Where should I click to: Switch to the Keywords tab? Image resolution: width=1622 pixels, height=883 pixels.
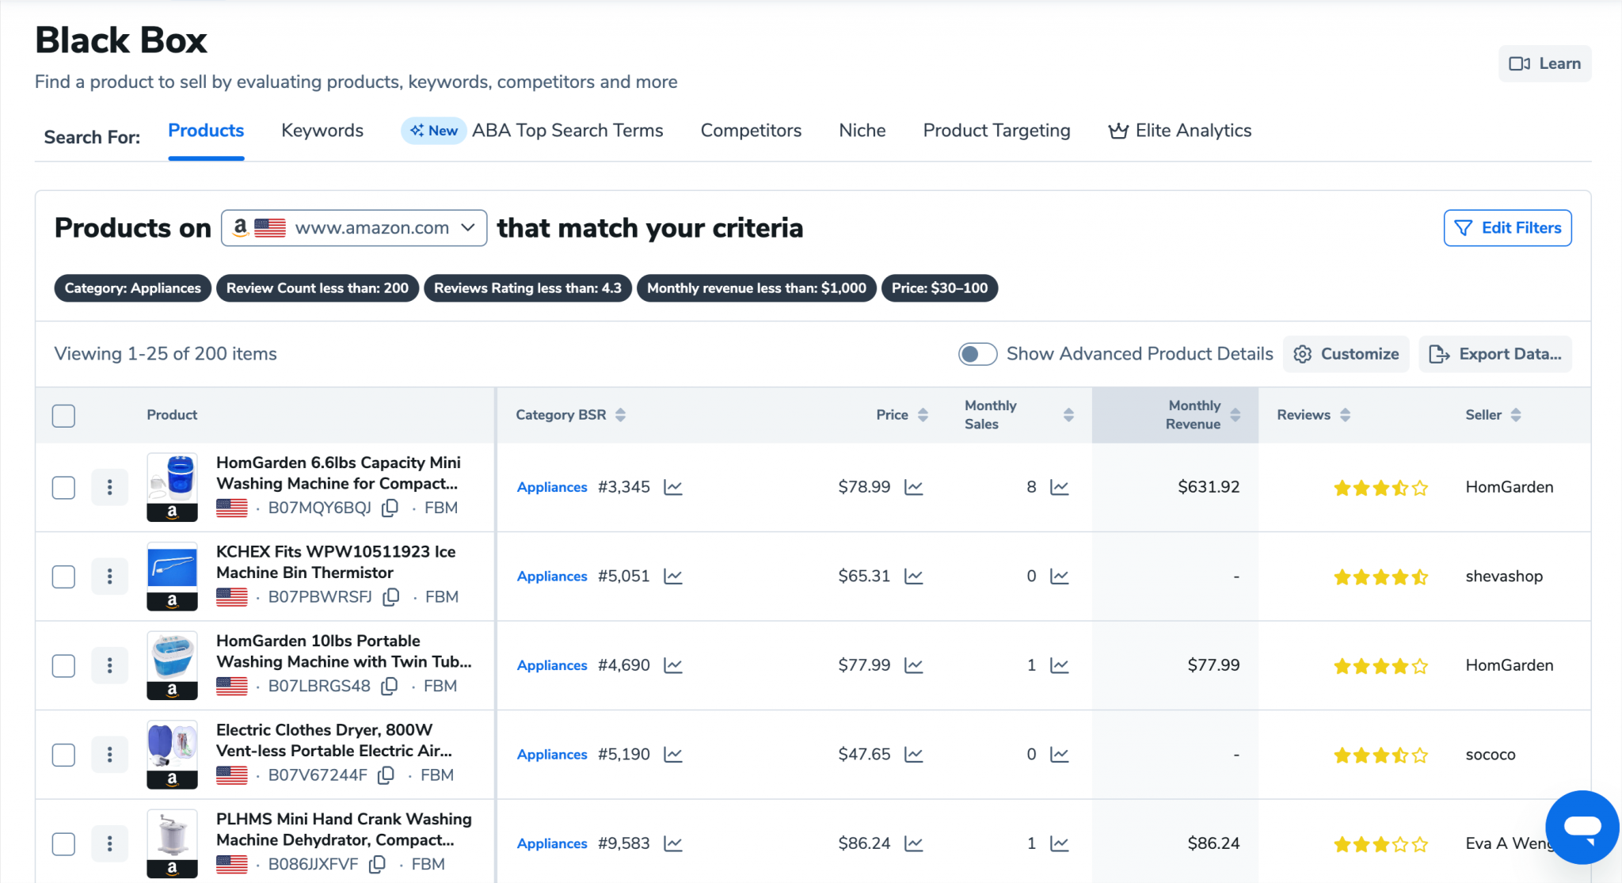[x=322, y=130]
